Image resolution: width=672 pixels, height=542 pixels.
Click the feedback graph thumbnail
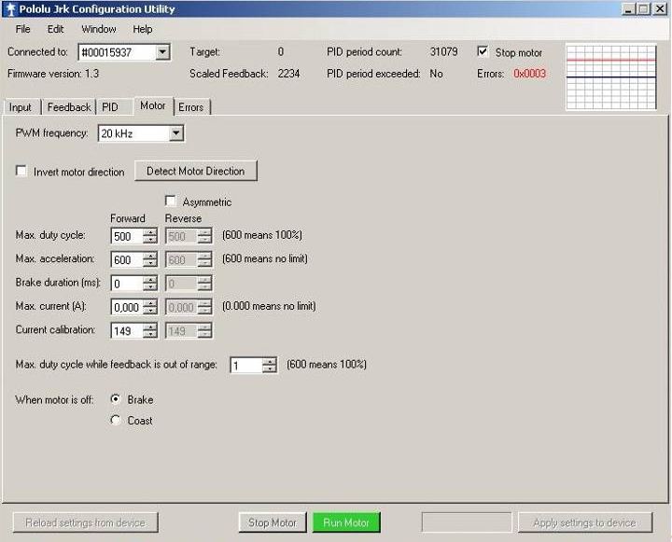pyautogui.click(x=612, y=76)
